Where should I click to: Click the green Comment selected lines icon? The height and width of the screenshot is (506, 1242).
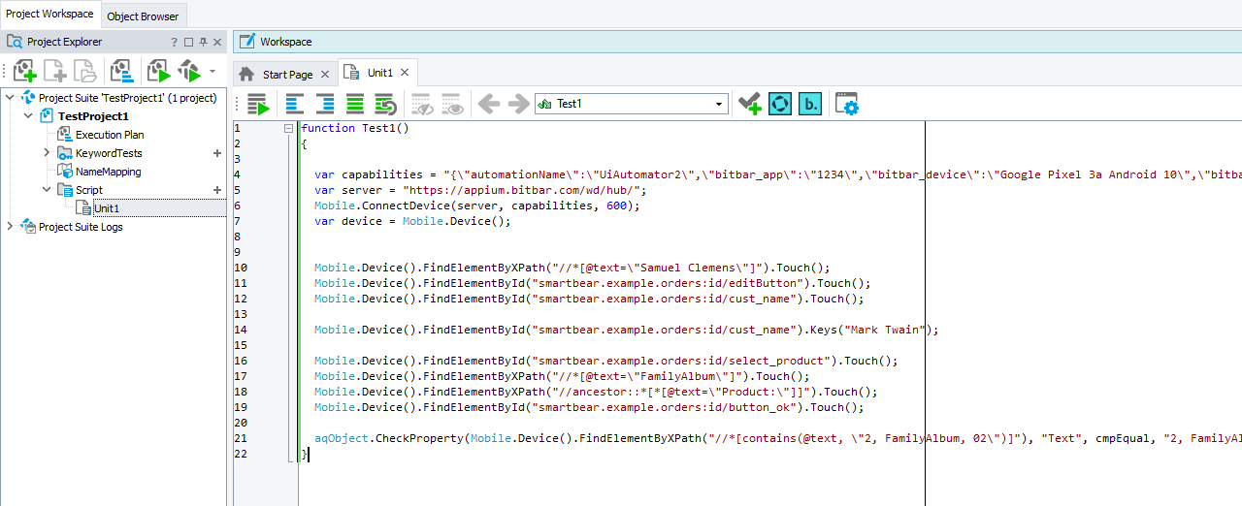(355, 105)
